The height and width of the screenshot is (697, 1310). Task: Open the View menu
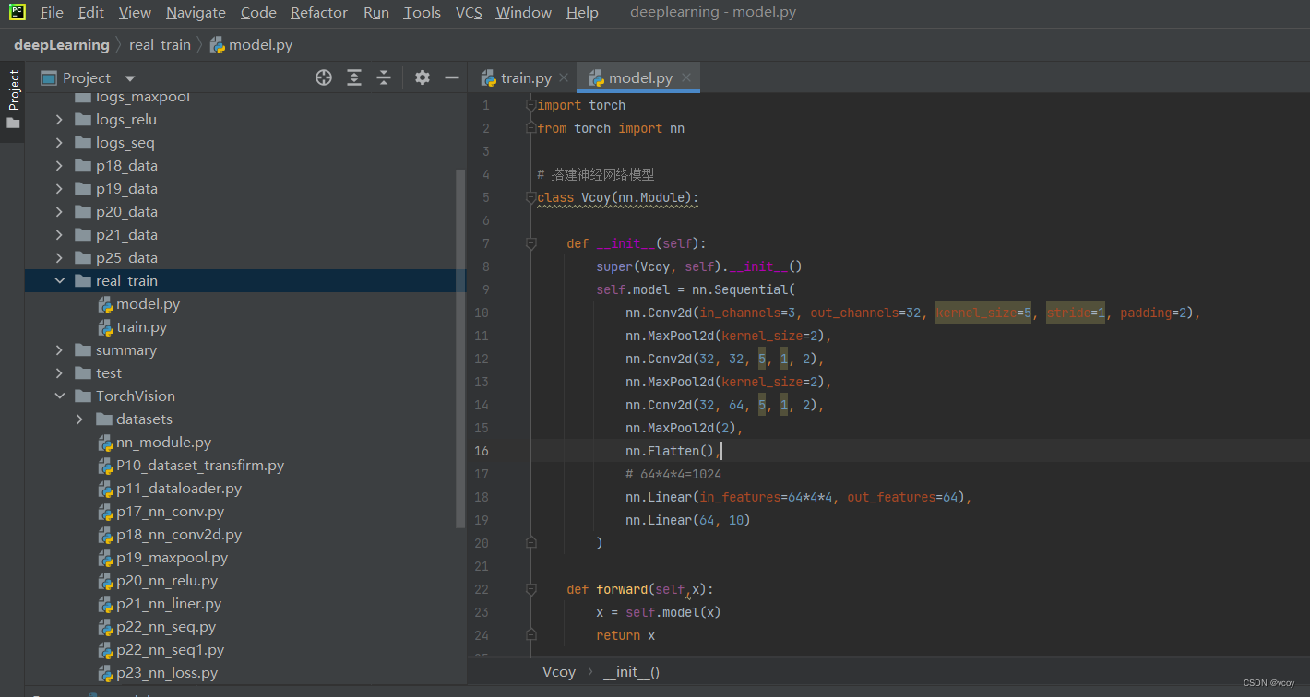point(135,12)
